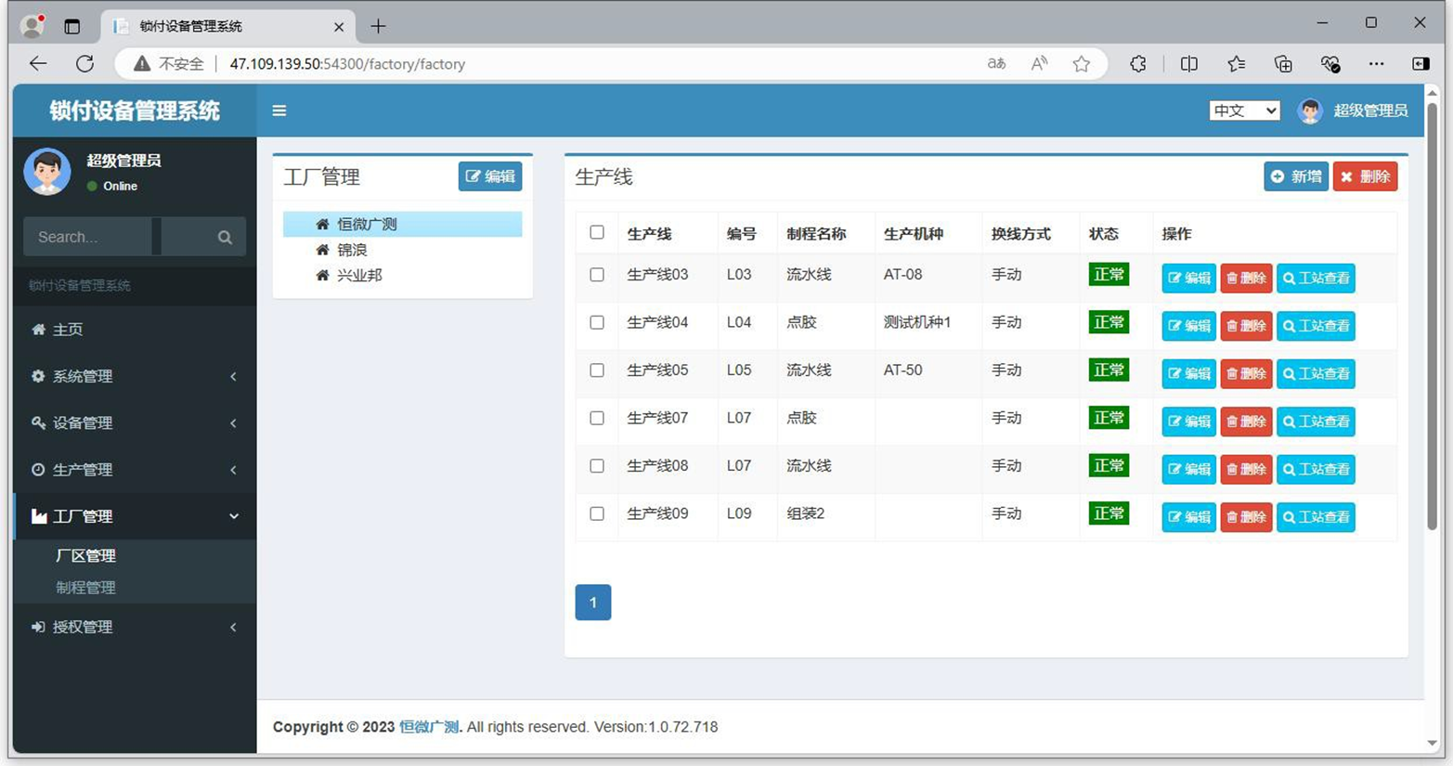
Task: Expand the 设备管理 sidebar menu
Action: pyautogui.click(x=135, y=422)
